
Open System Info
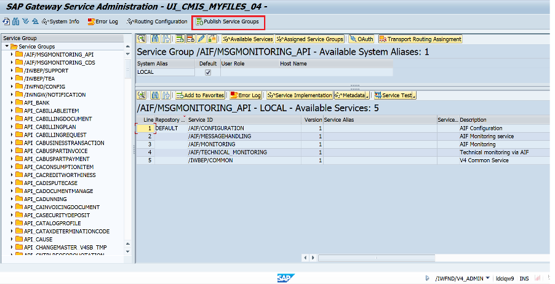pos(60,22)
